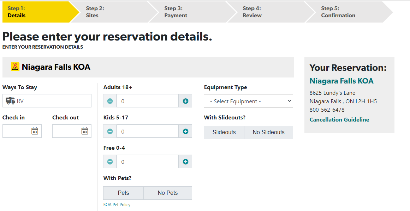Click the Niagara Falls, ON L2H 1H5 text
This screenshot has height=211, width=410.
[x=343, y=101]
